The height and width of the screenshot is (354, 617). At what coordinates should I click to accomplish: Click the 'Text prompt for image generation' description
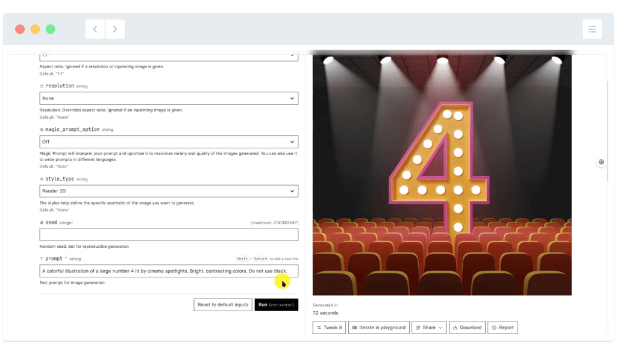pyautogui.click(x=72, y=283)
